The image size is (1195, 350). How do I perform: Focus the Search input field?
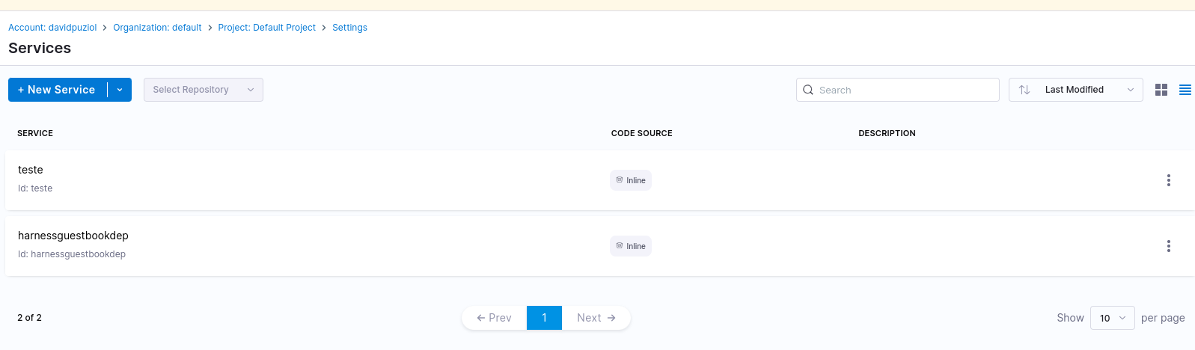[x=905, y=90]
